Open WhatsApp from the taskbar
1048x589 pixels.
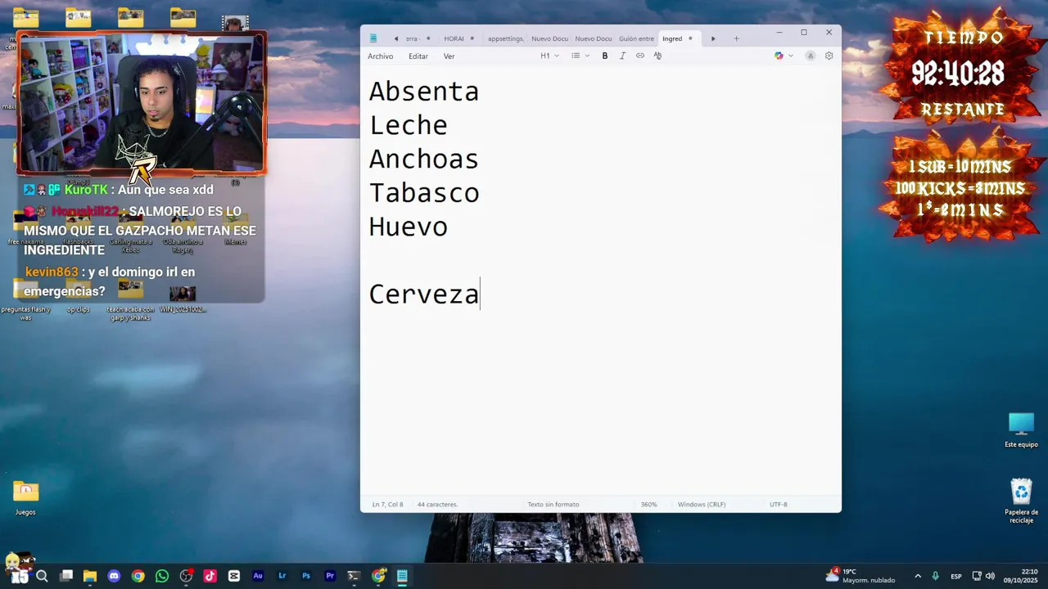tap(162, 576)
